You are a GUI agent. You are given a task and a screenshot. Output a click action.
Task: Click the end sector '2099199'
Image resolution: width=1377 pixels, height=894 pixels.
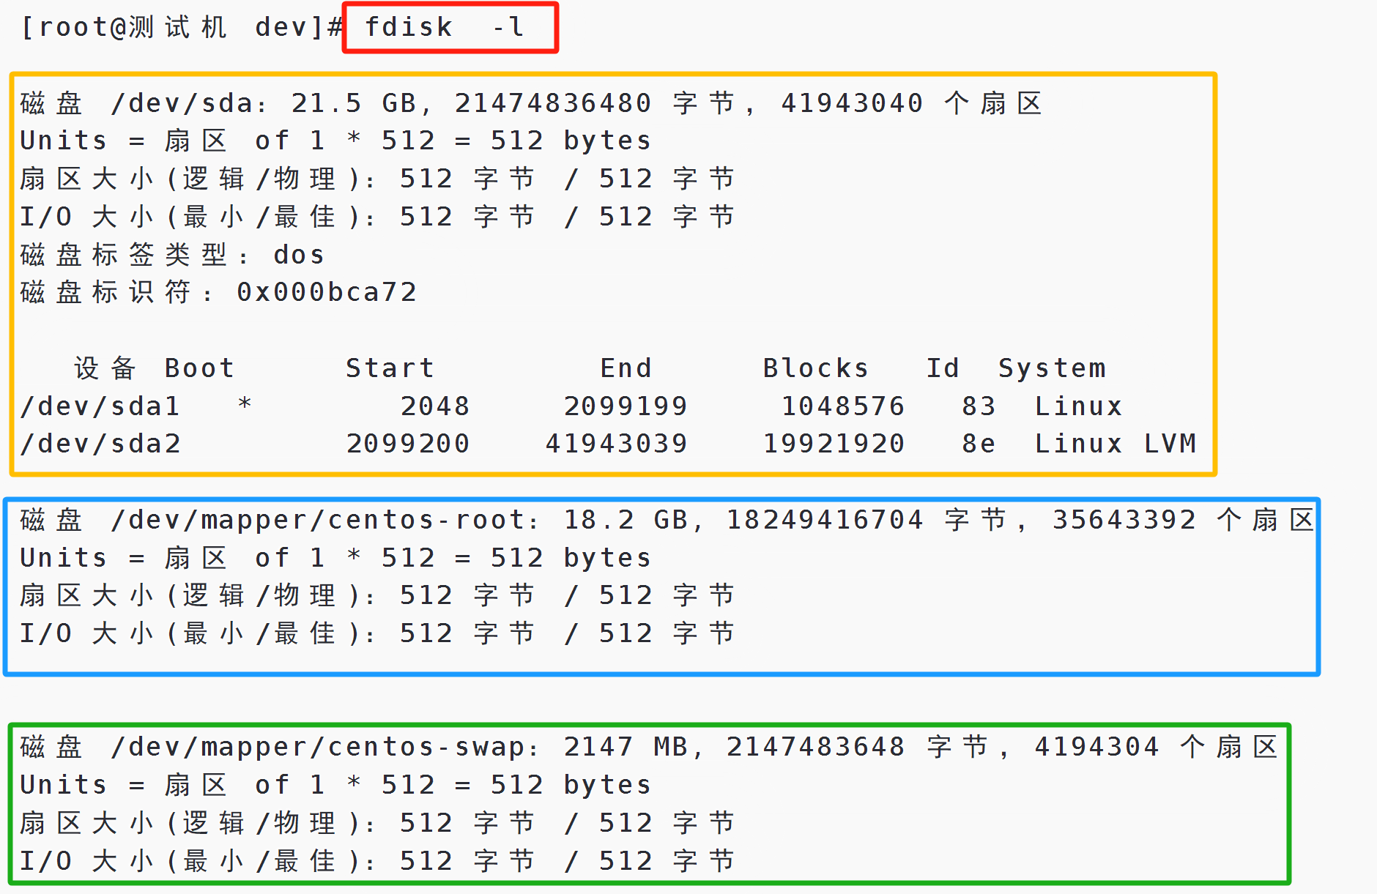point(626,406)
